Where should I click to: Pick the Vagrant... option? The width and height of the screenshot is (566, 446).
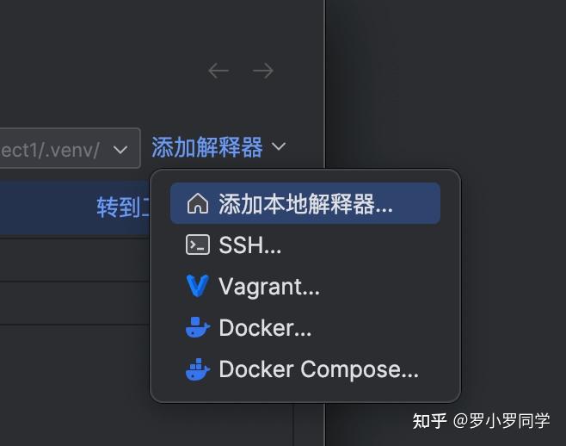305,286
